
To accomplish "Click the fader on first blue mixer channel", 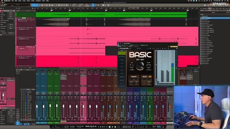I will point(37,106).
